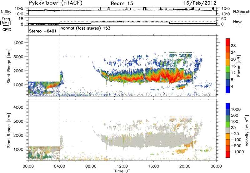The height and width of the screenshot is (173, 250).
Task: Click the "18" frequency axis tick label
Action: click(x=21, y=19)
